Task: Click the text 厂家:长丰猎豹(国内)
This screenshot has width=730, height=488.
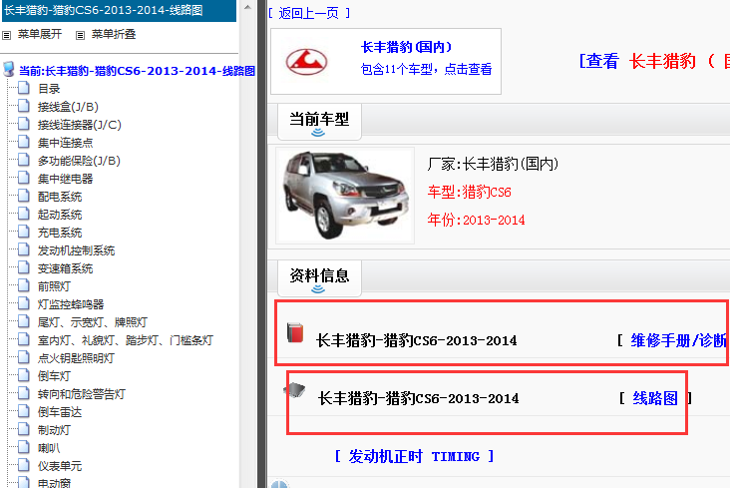Action: coord(493,164)
